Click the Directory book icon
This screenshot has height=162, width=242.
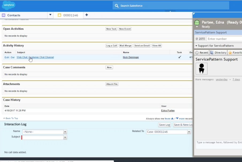click(x=212, y=52)
